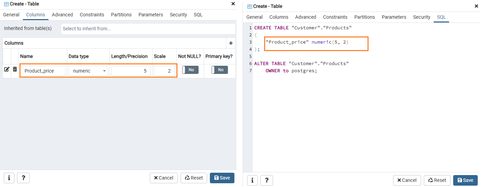Switch to Constraints tab in left dialog
Screen dimensions: 489x187
pos(92,15)
